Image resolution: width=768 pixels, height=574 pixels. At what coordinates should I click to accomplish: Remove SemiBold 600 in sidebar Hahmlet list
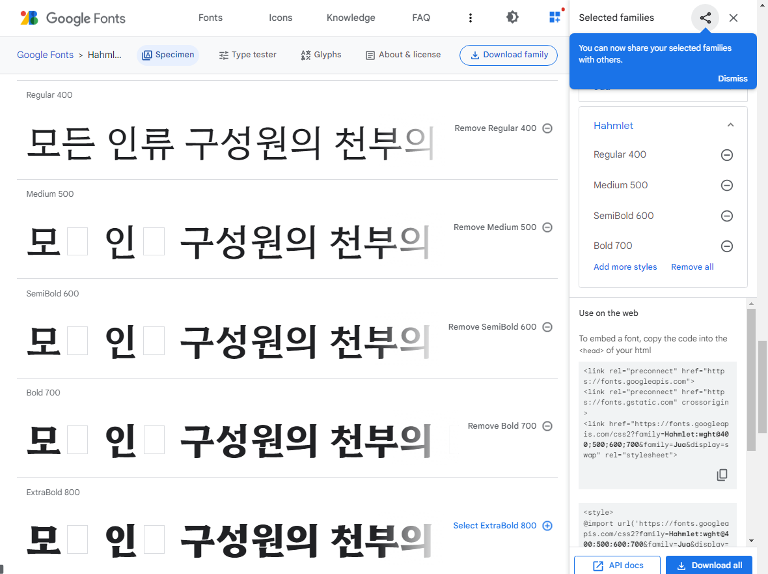[x=727, y=216]
